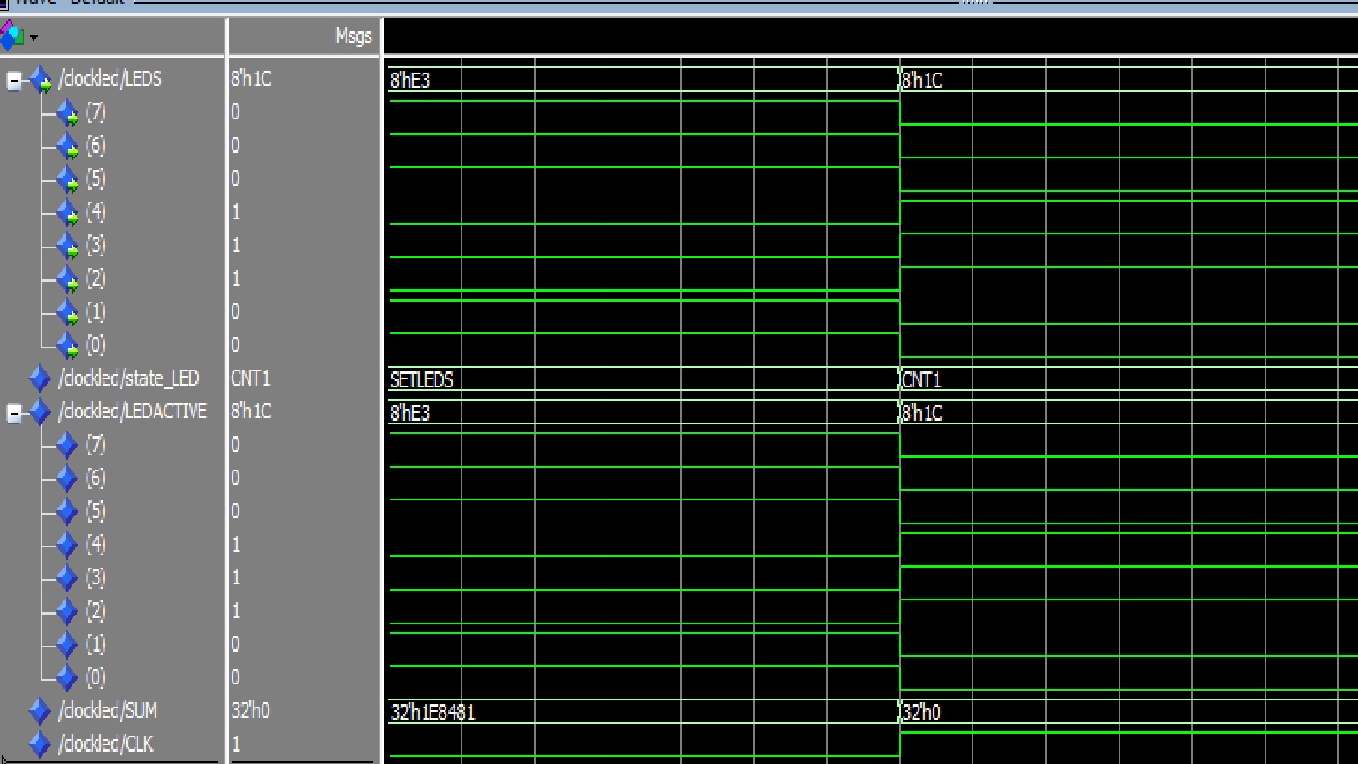This screenshot has height=764, width=1358.
Task: Click the /clockled/LEDACTIVE signal name
Action: coord(133,412)
